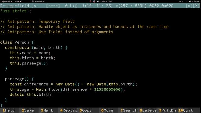Click the battery 100% indicator
Image resolution: width=201 pixels, height=113 pixels.
pyautogui.click(x=195, y=1)
